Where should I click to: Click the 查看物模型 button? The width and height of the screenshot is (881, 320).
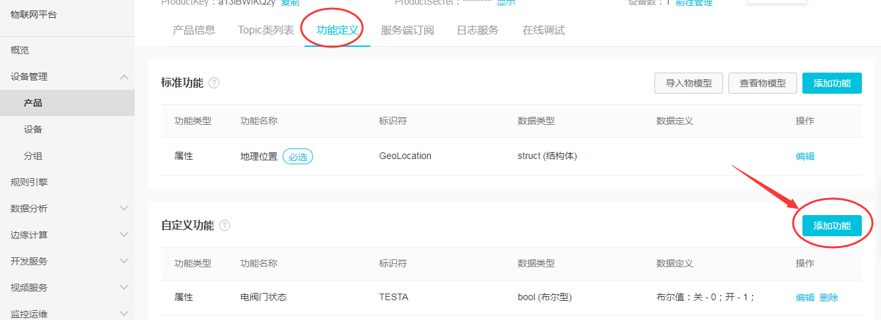tap(763, 83)
